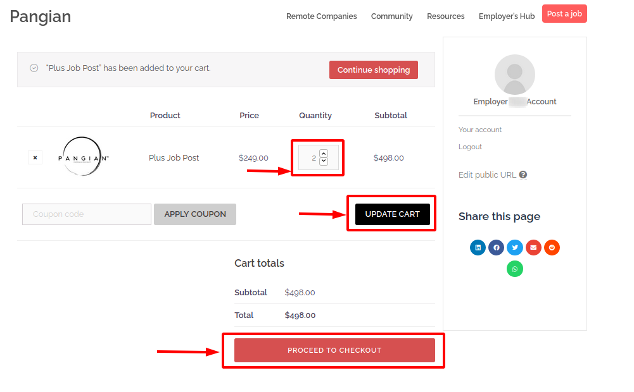Click the employer profile avatar
The height and width of the screenshot is (392, 634).
coord(515,75)
